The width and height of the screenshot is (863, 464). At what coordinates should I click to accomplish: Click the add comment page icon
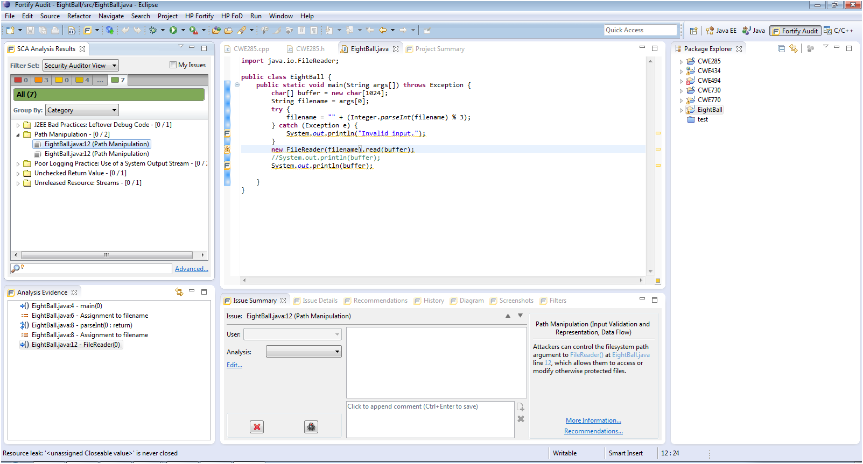tap(521, 407)
